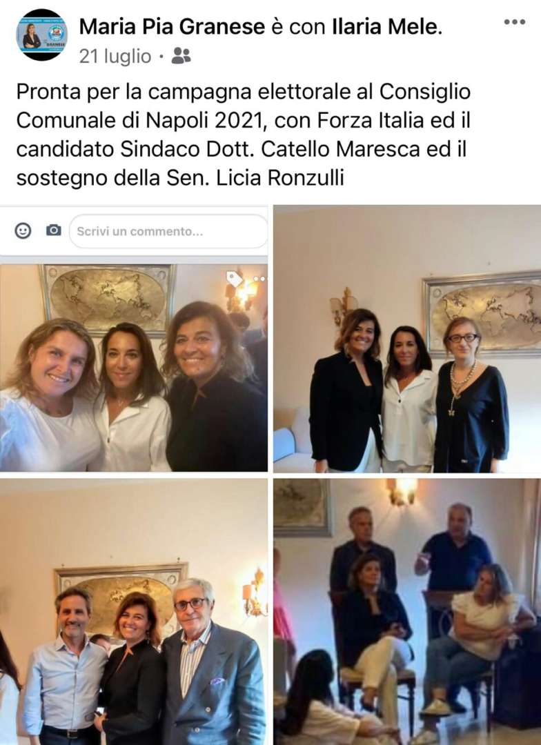Open Maria Pia Granese's profile name link
541x745 pixels.
(172, 27)
